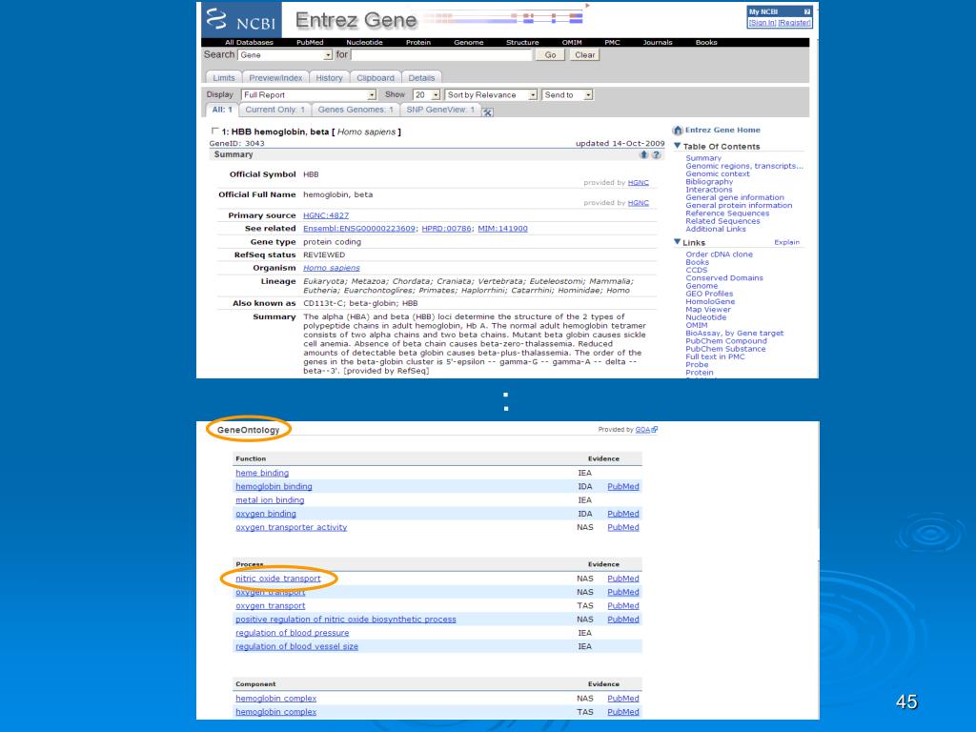Select OMIM in the top database bar
The image size is (976, 732).
[x=572, y=42]
